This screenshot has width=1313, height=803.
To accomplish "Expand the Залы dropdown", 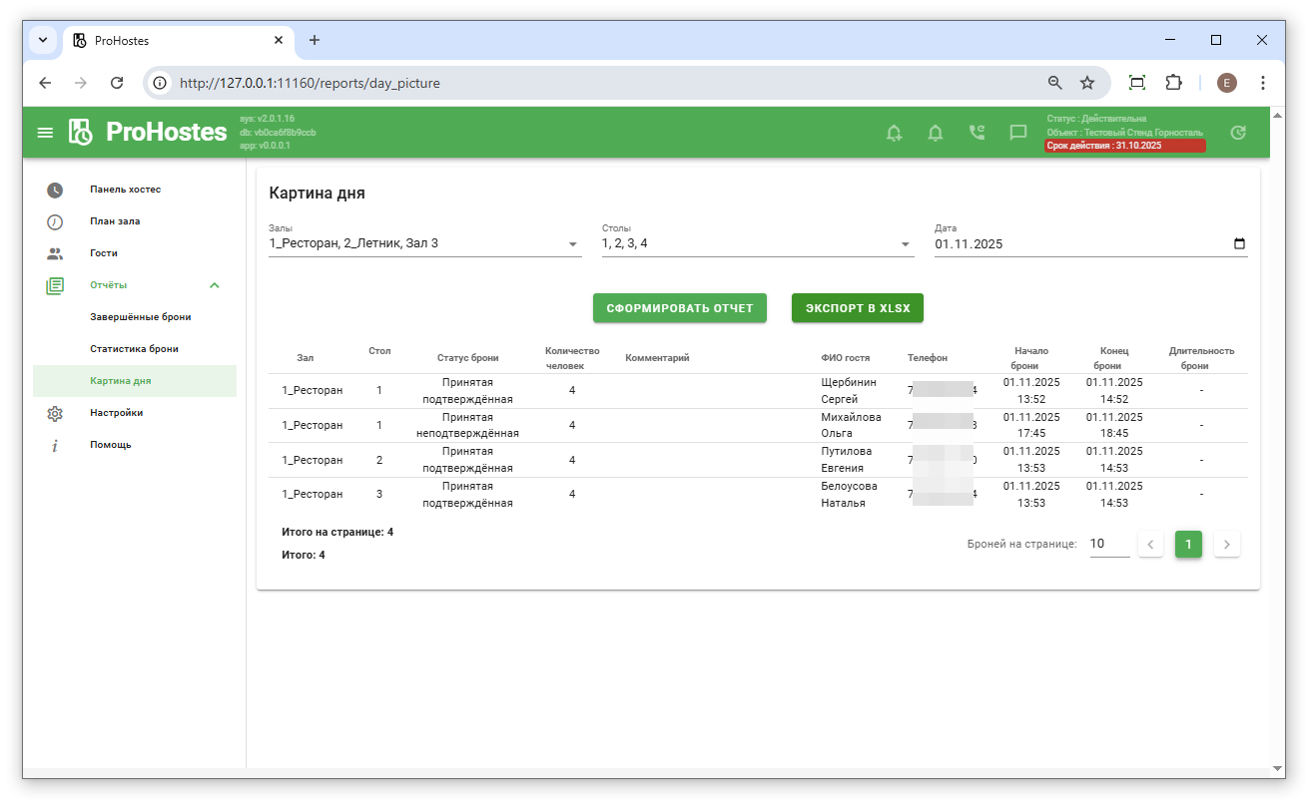I will (x=572, y=244).
